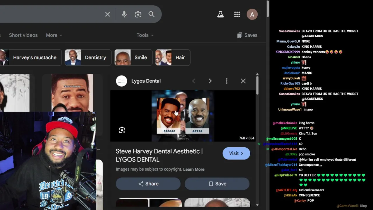Save the image to collection
The height and width of the screenshot is (210, 373).
(x=217, y=184)
